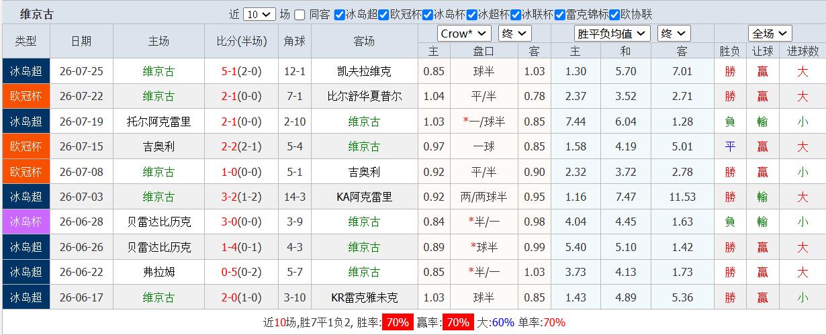The width and height of the screenshot is (826, 335).
Task: Click 维京古 away team in 26-07-19 row
Action: coord(364,122)
